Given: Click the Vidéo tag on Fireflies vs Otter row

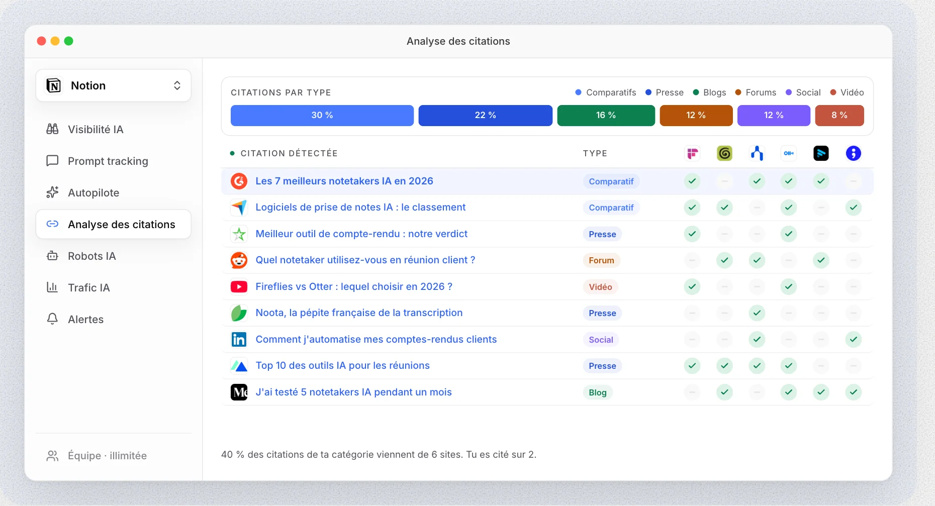Looking at the screenshot, I should 600,287.
